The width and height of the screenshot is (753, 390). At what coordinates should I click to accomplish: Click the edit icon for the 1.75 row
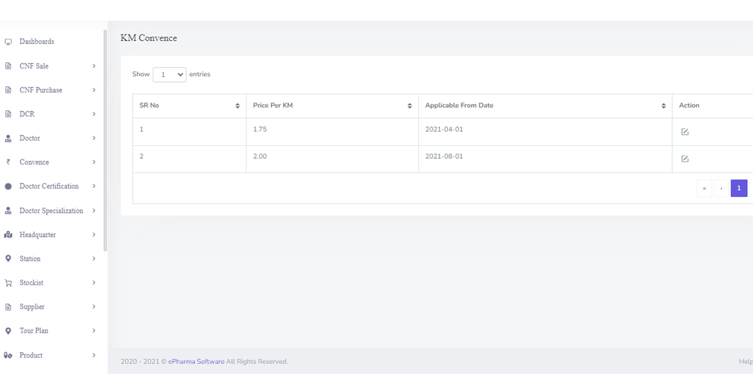pos(685,132)
